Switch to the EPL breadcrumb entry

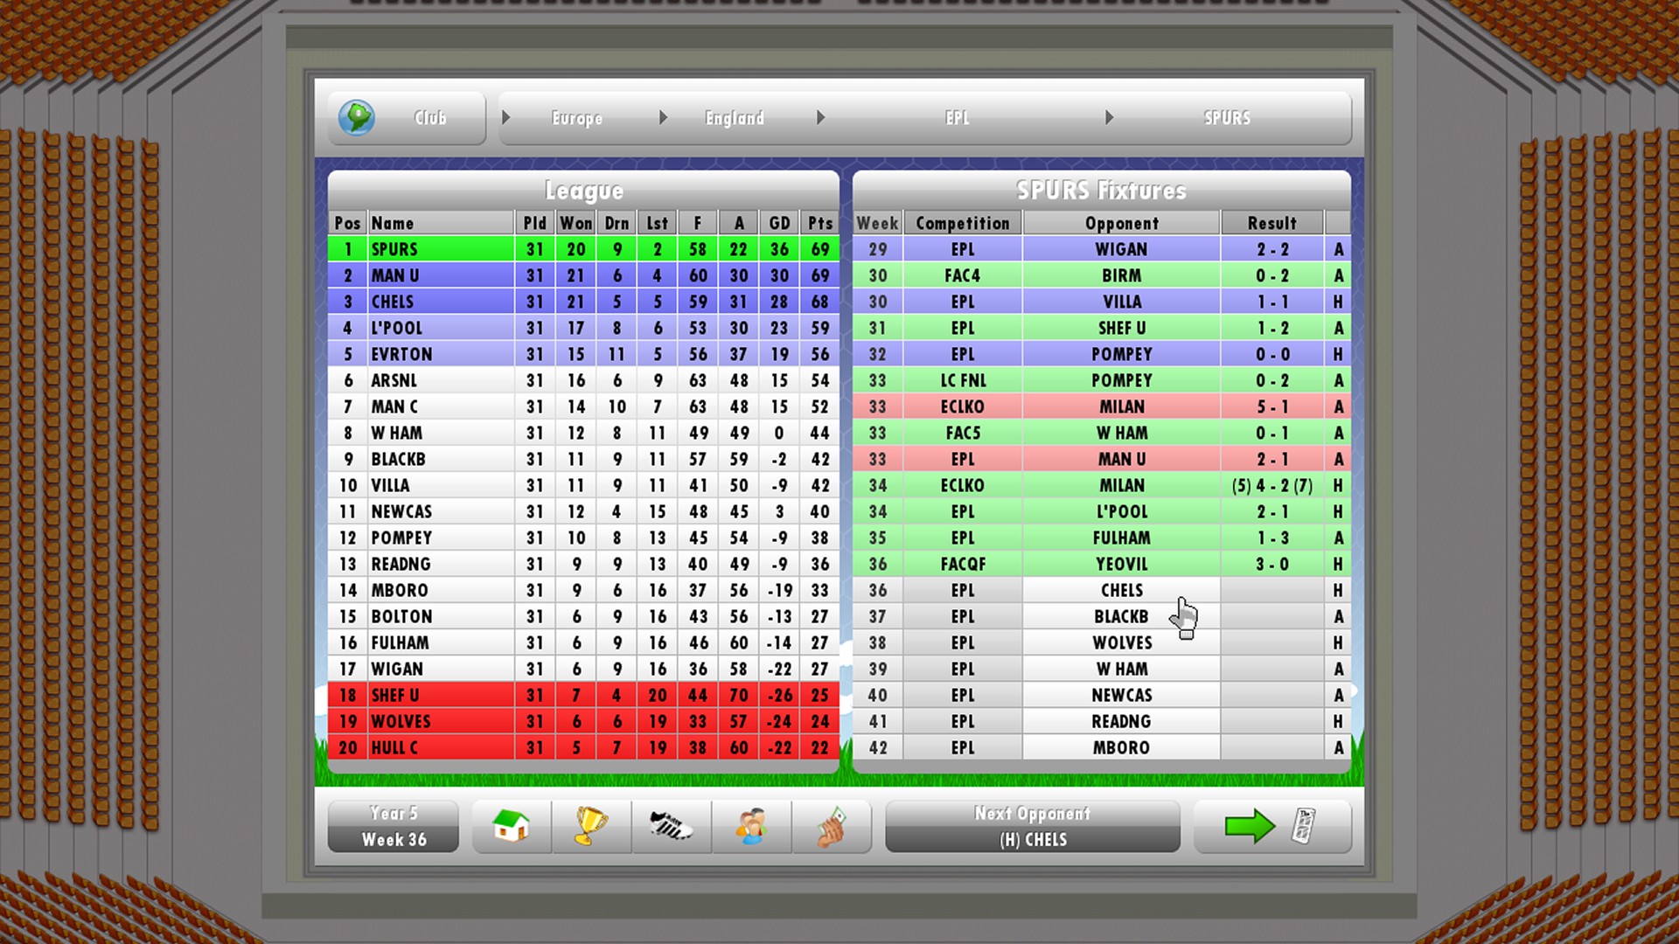pos(958,118)
